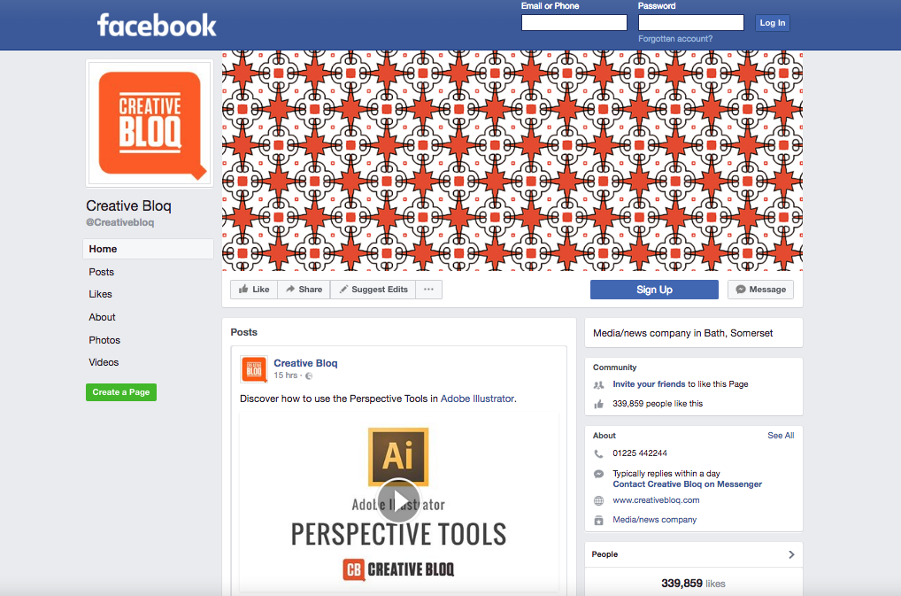Click the Community section heading
The image size is (901, 596).
point(614,368)
